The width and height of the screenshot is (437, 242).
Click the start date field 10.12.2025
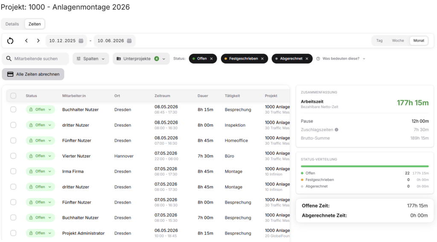click(66, 41)
